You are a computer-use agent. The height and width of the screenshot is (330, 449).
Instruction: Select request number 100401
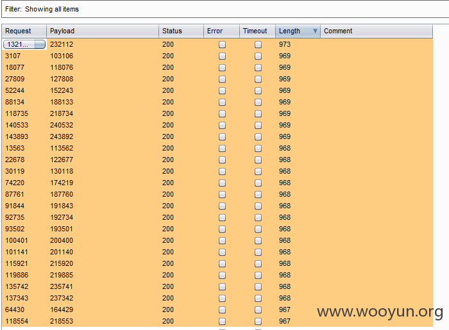(17, 240)
